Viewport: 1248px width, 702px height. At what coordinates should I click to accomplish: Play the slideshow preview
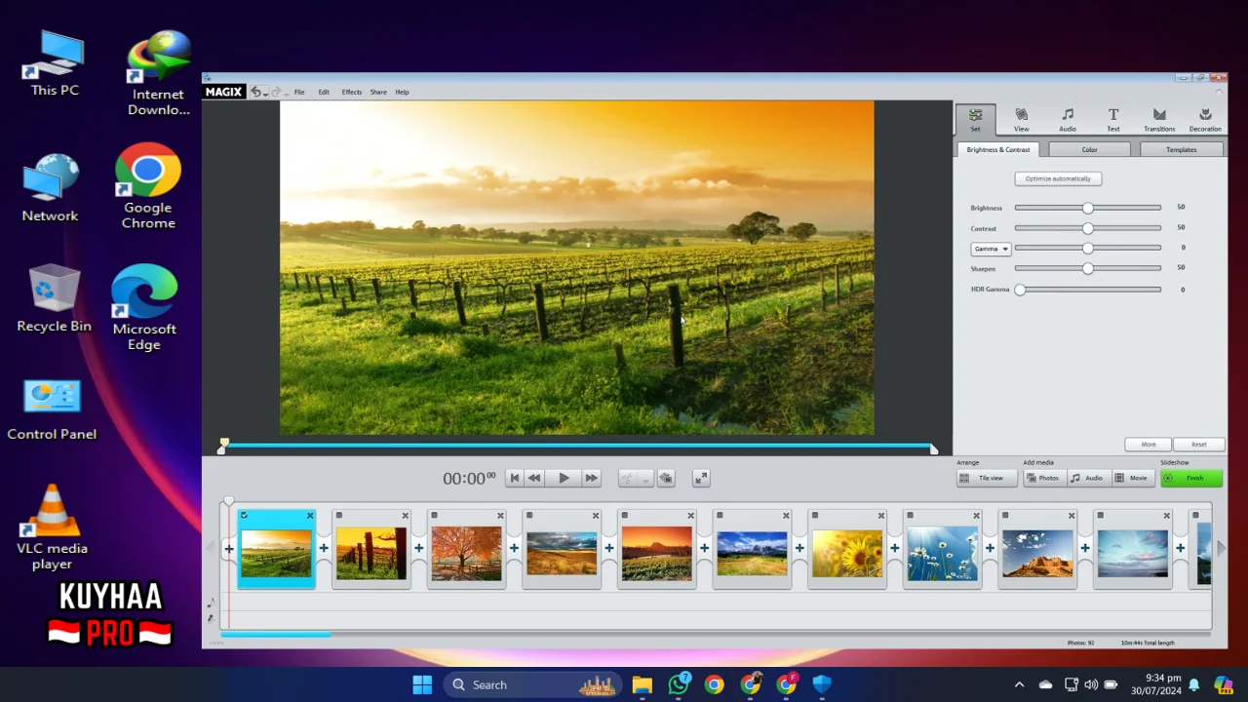coord(563,478)
